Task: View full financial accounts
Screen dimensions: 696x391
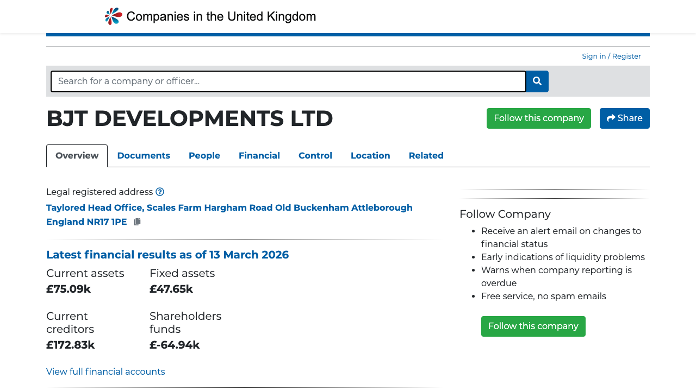Action: [x=105, y=371]
